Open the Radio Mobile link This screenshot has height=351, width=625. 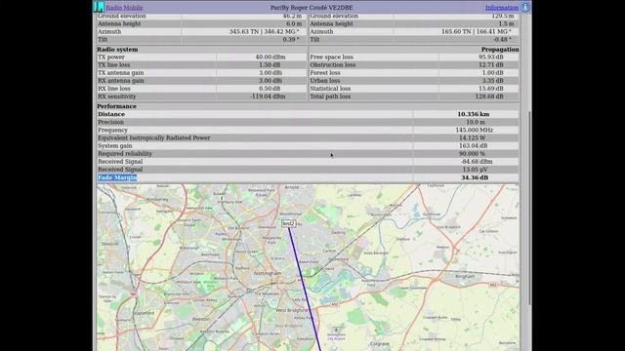(x=124, y=8)
